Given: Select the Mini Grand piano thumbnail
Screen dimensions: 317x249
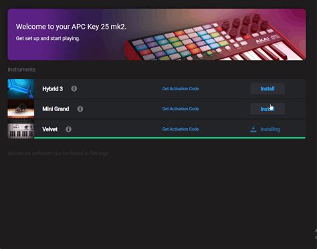Looking at the screenshot, I should 21,109.
